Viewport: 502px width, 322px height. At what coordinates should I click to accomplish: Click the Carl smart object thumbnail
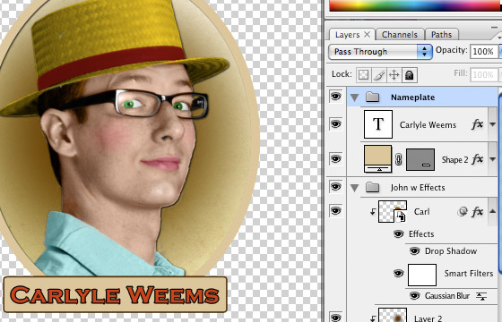(x=393, y=211)
